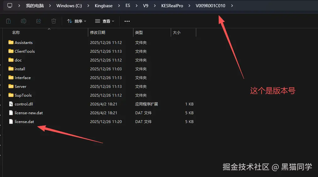Expand the chevron after V009R001C010
Viewport: 318px width, 177px height.
point(232,6)
